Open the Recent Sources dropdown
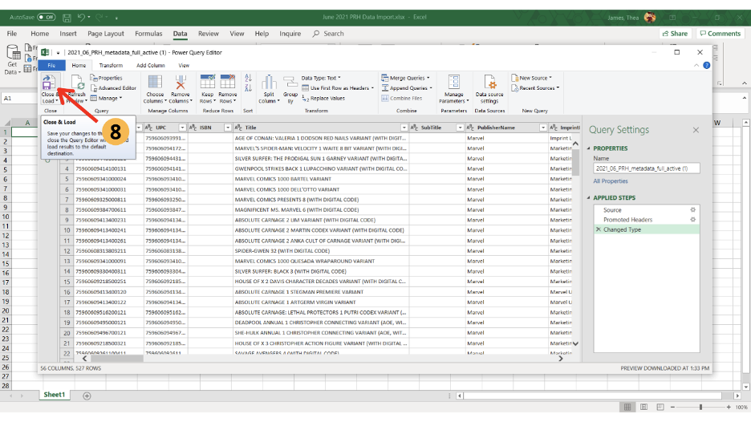The width and height of the screenshot is (751, 422). pyautogui.click(x=535, y=88)
